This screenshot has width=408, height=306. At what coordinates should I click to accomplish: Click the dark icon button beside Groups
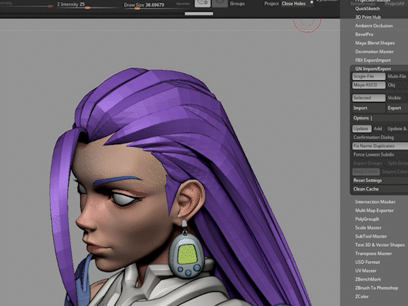click(220, 3)
